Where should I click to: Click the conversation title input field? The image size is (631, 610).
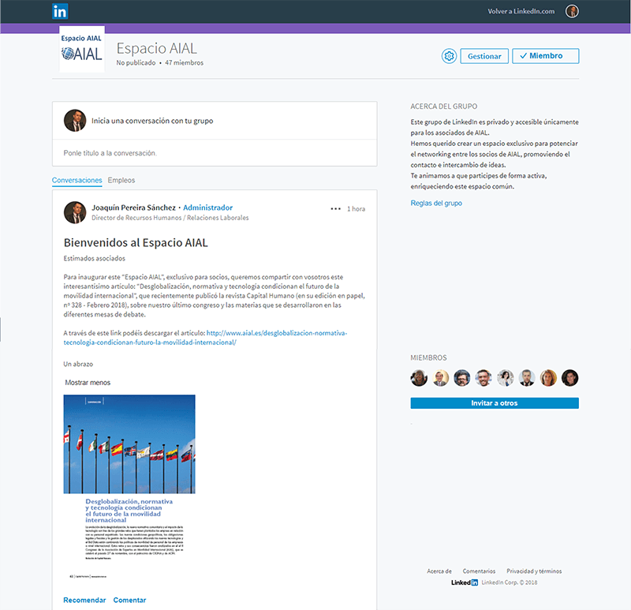(x=215, y=153)
